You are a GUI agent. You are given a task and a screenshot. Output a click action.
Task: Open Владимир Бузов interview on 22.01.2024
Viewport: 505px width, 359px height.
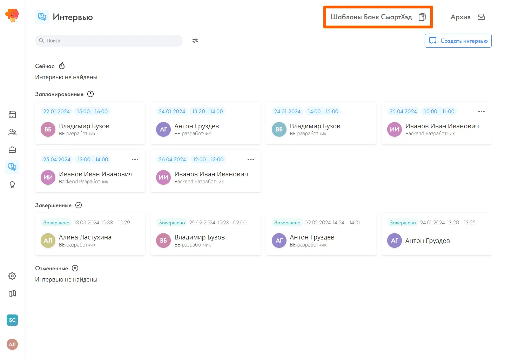90,123
